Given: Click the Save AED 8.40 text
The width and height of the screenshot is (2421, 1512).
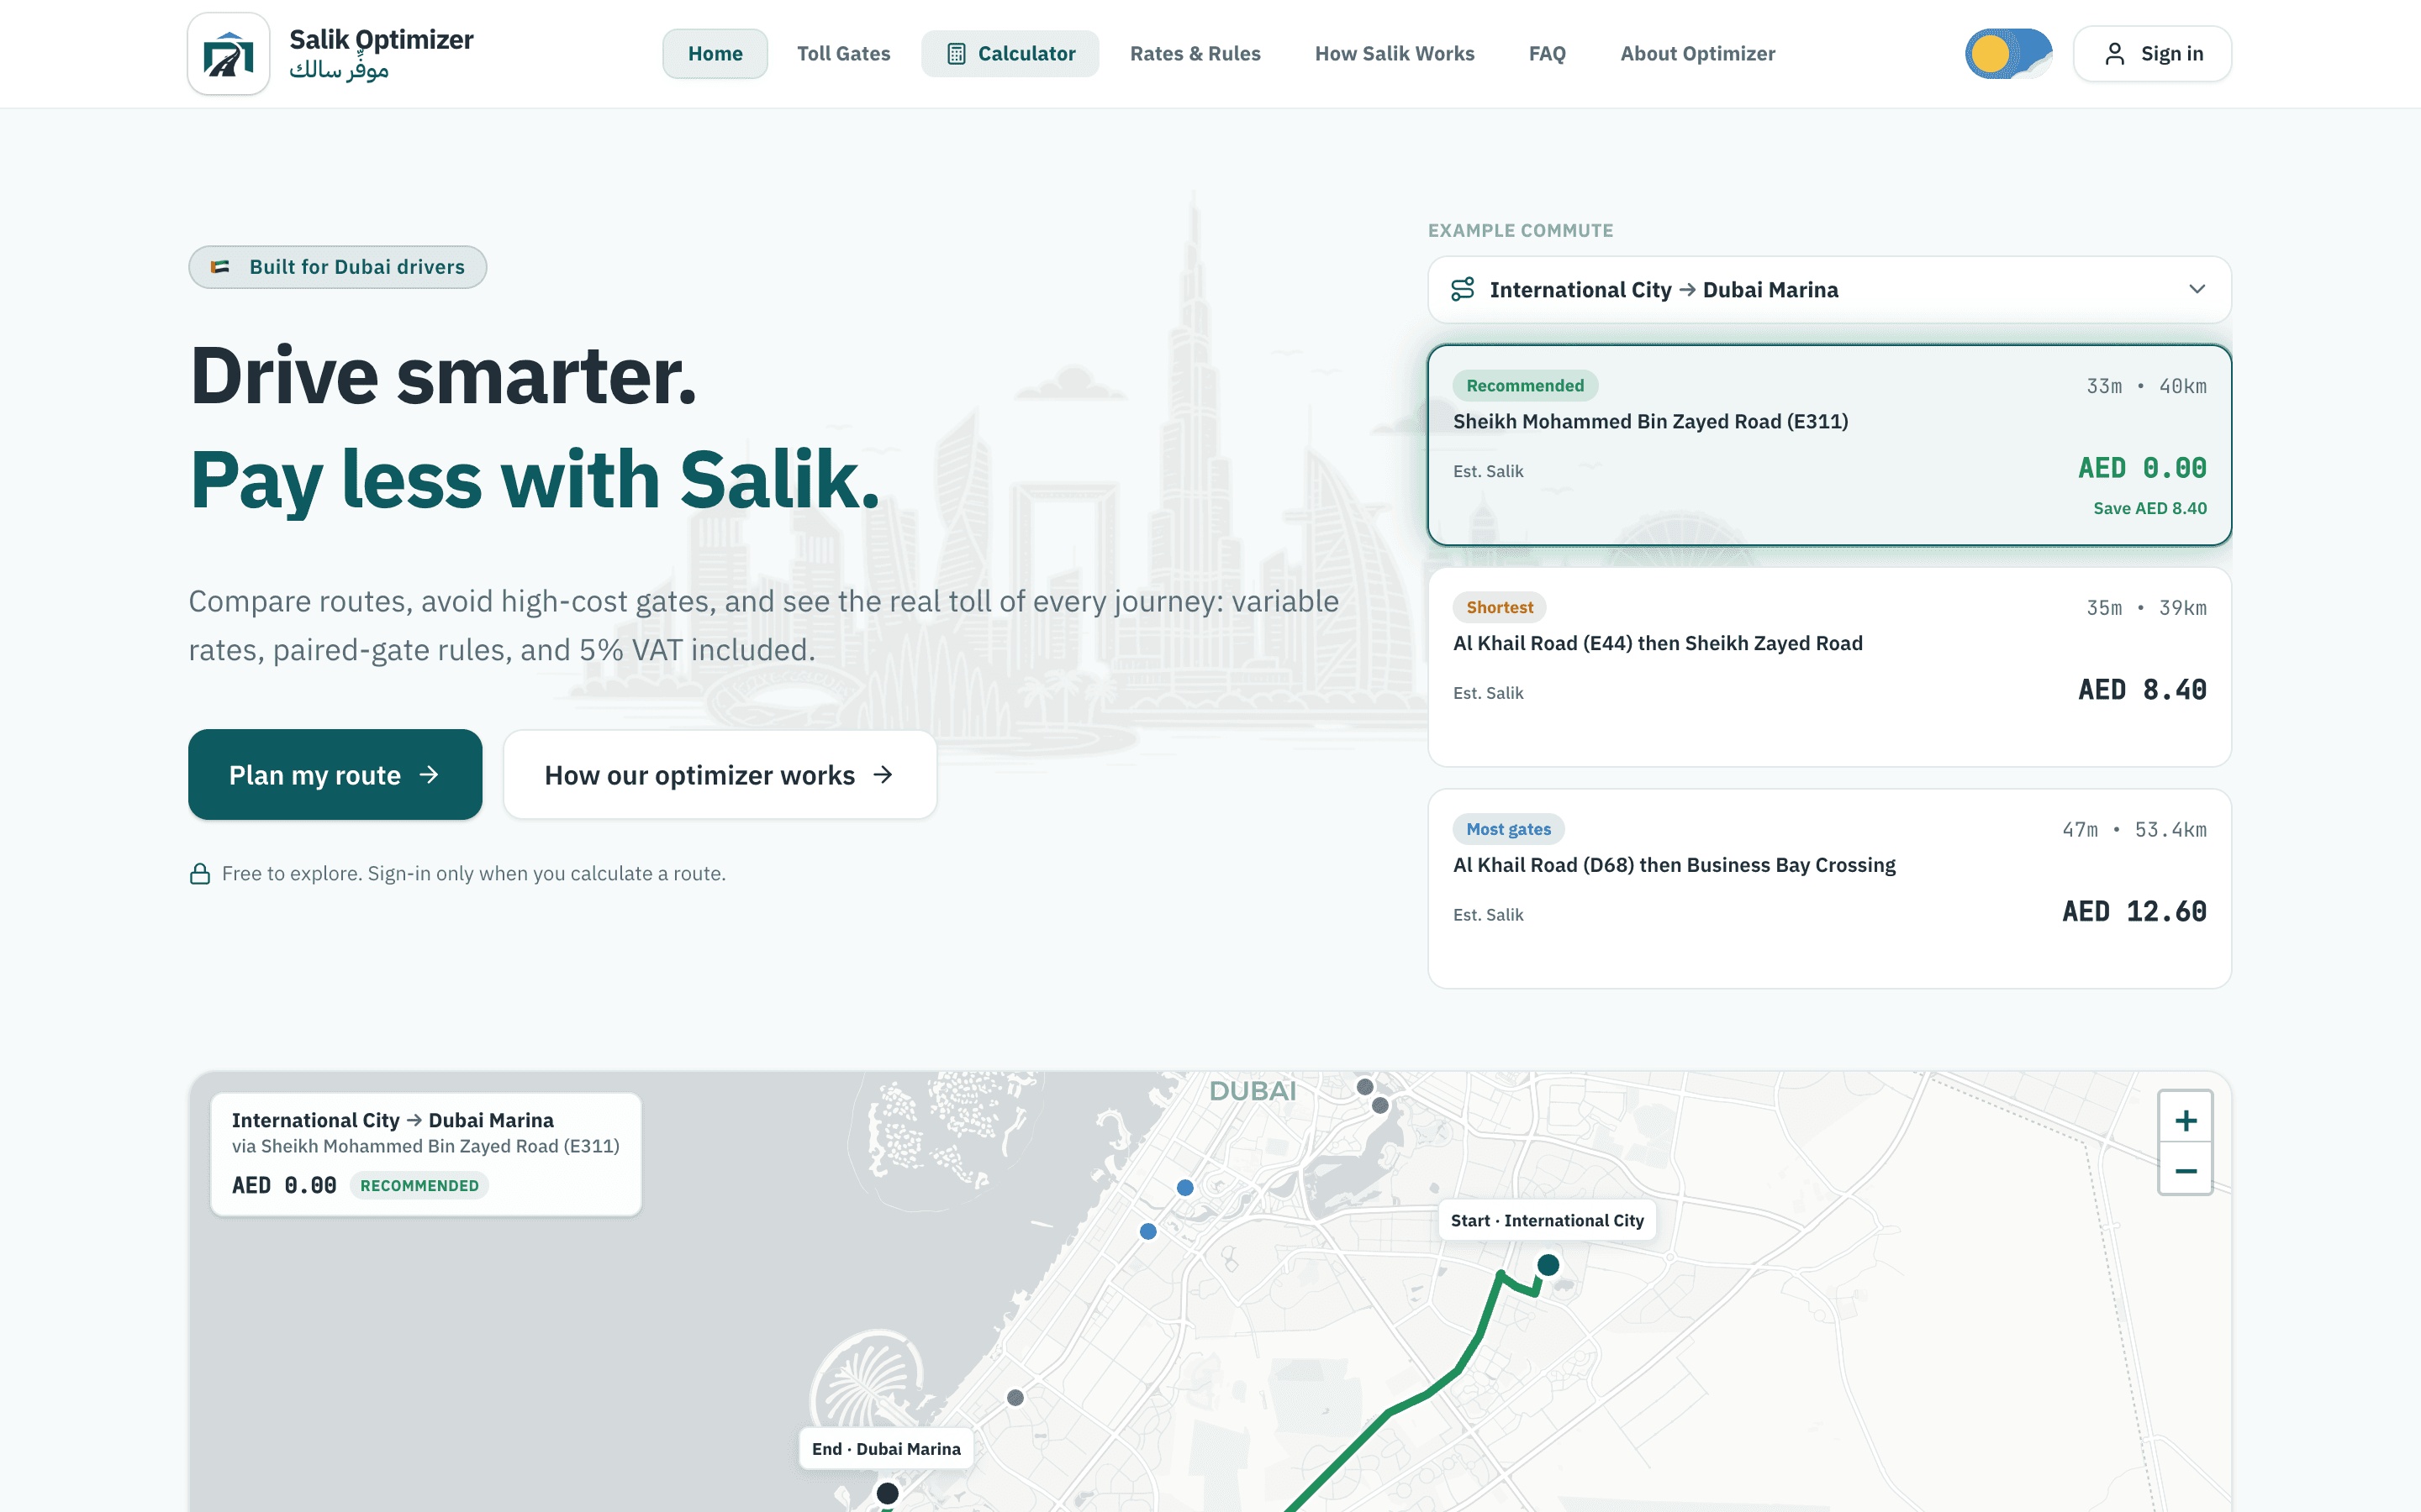Looking at the screenshot, I should [2149, 509].
